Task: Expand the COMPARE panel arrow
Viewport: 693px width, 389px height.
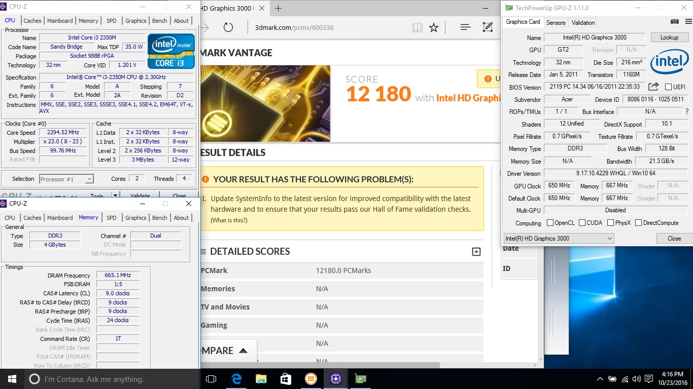Action: (243, 351)
